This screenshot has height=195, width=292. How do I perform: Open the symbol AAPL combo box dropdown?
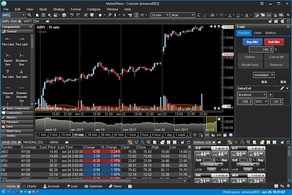coord(24,15)
